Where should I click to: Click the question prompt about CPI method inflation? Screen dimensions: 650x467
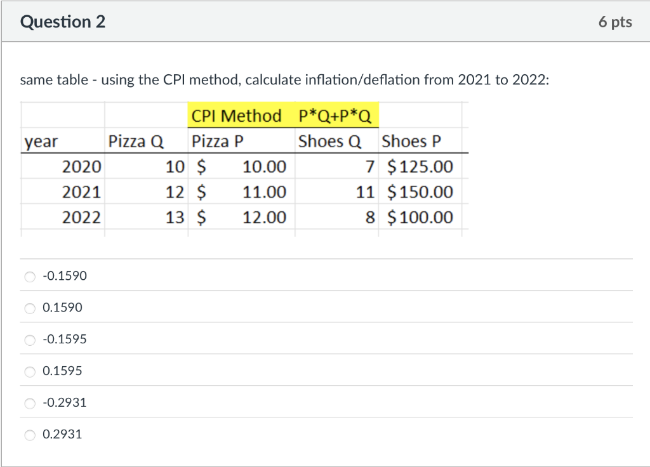point(284,79)
